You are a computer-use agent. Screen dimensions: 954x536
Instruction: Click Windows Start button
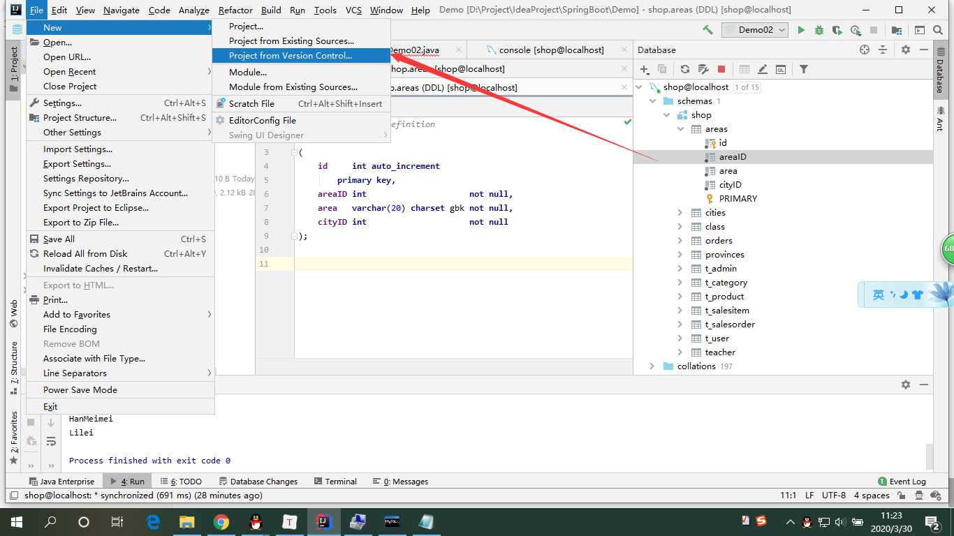(x=15, y=521)
